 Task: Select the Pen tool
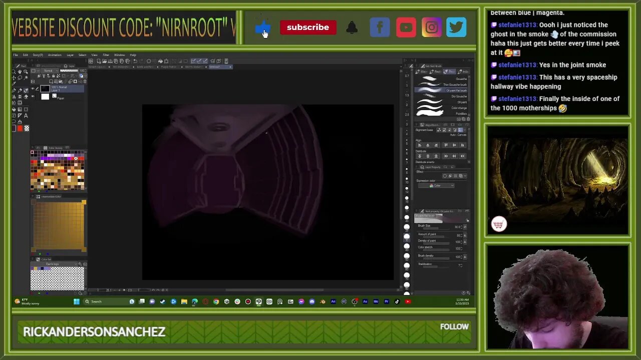tap(14, 90)
